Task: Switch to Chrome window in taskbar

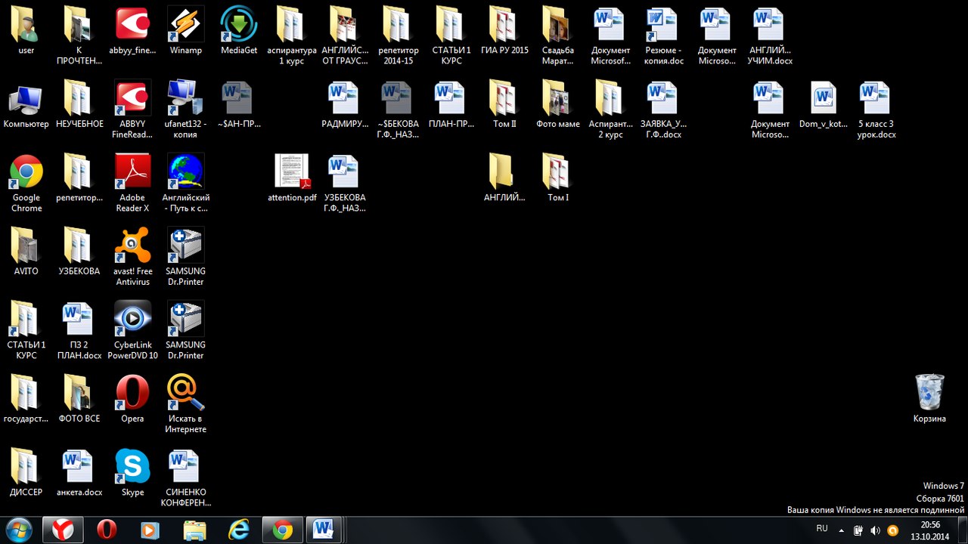Action: tap(283, 530)
